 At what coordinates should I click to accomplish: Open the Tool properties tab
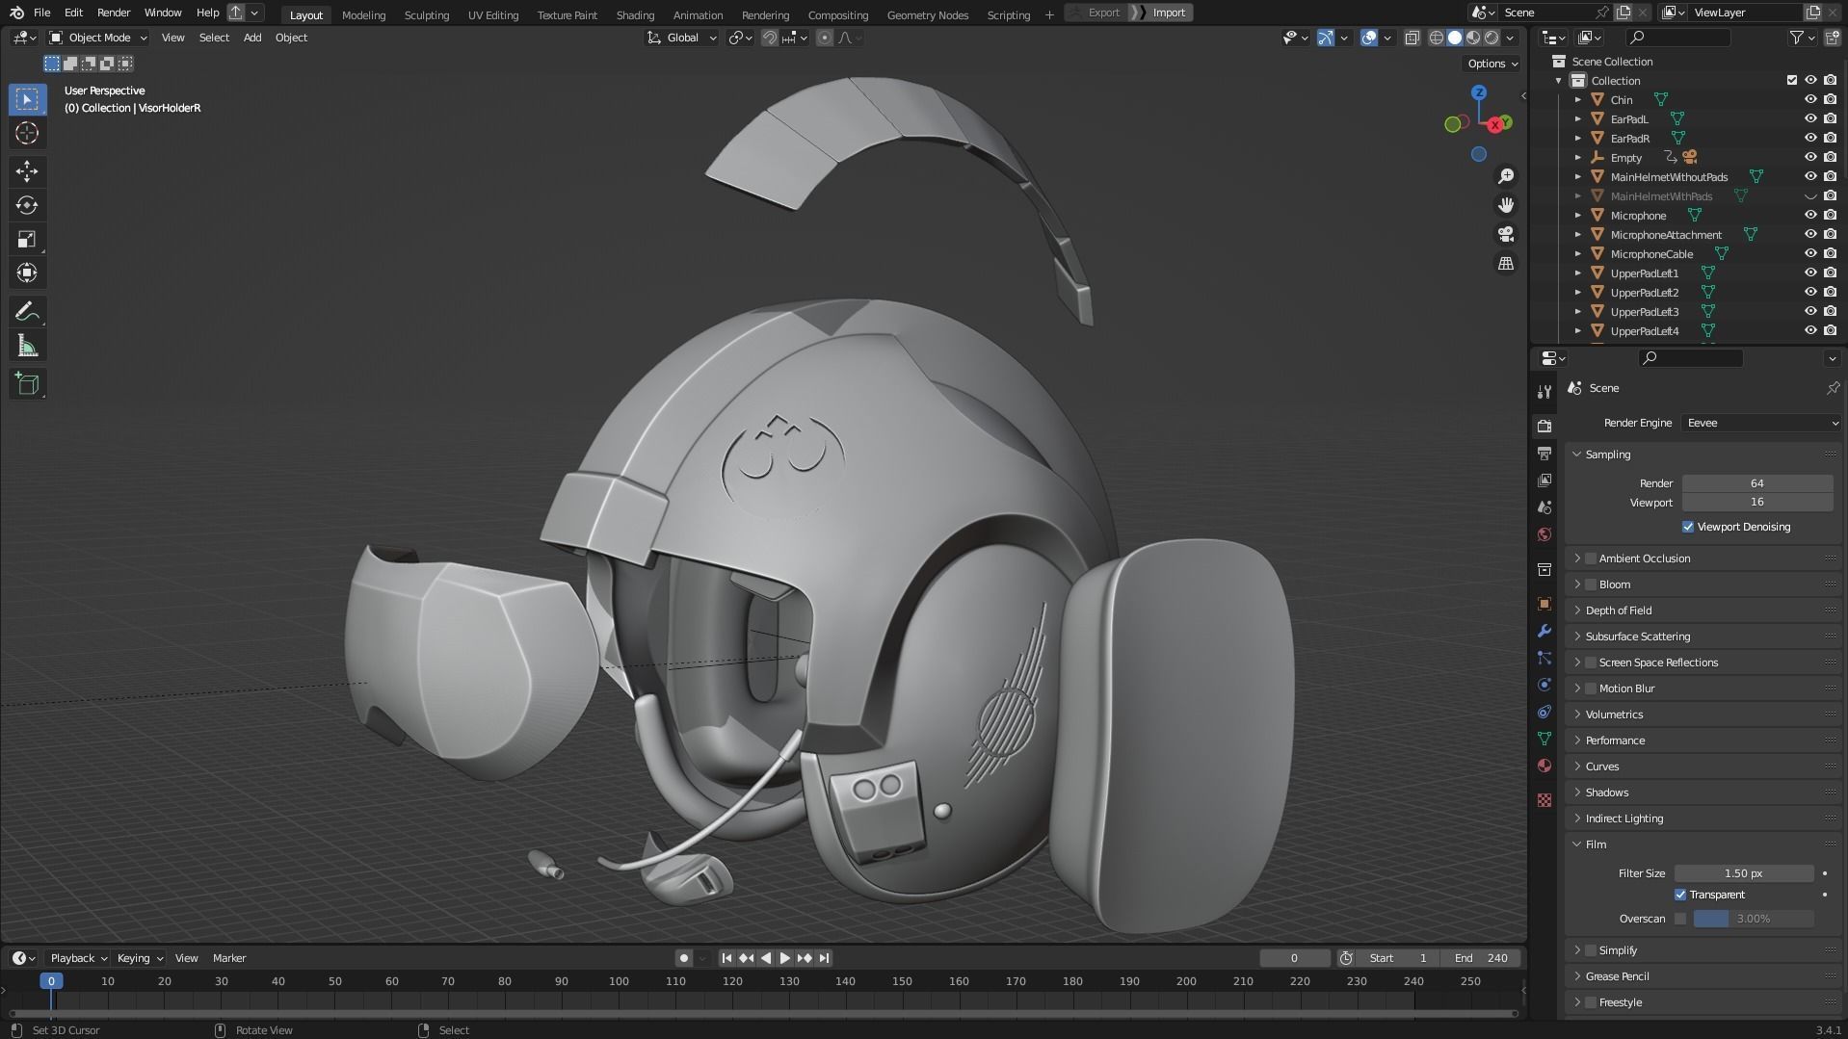(x=1544, y=391)
